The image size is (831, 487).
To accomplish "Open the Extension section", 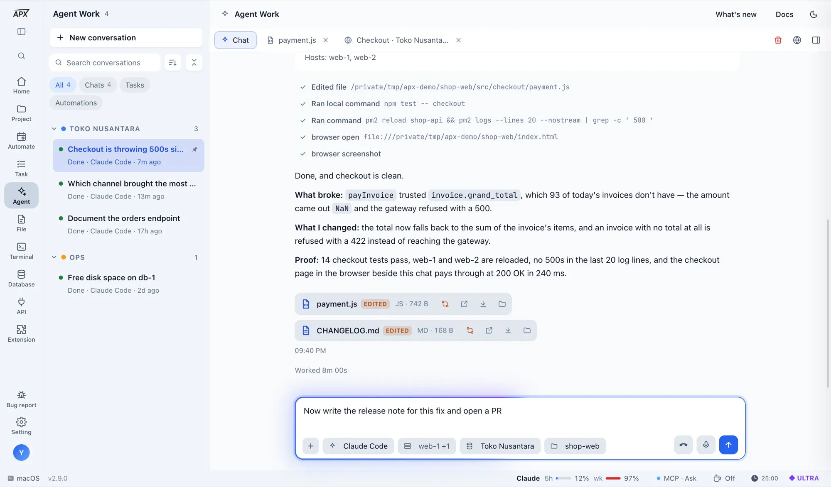I will (x=21, y=334).
